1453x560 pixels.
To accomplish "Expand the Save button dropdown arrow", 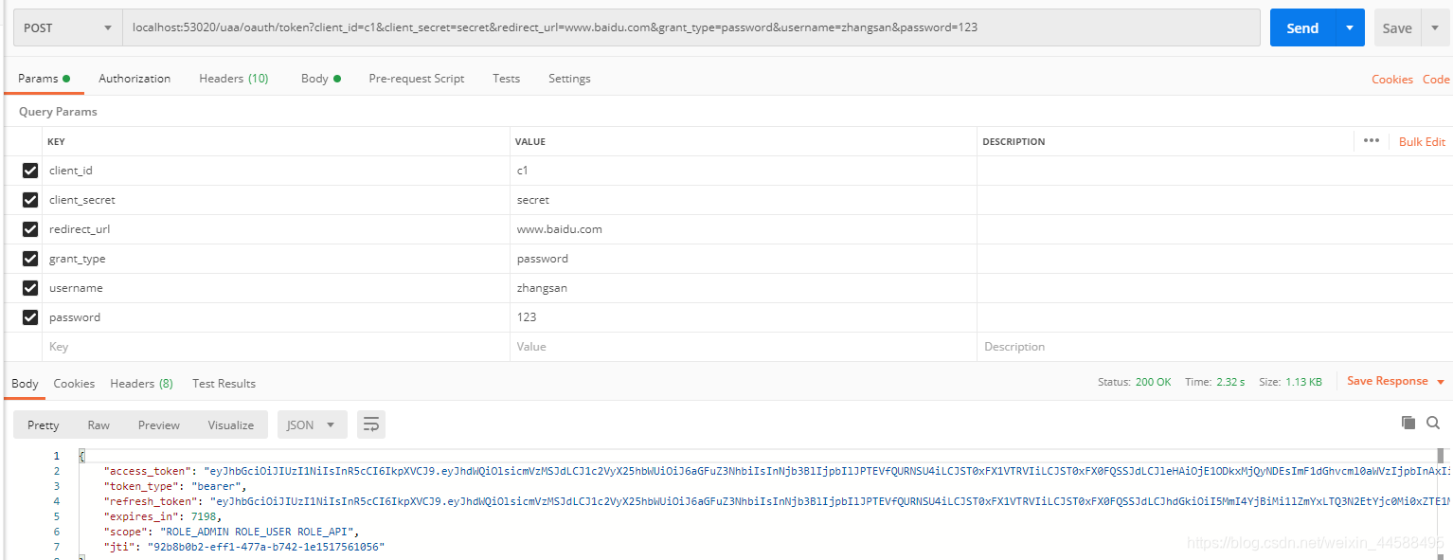I will (x=1433, y=27).
